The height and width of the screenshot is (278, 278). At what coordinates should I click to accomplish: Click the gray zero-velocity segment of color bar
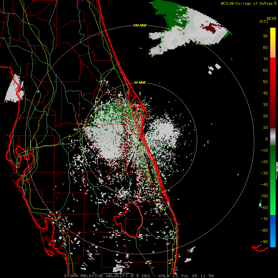coord(273,137)
